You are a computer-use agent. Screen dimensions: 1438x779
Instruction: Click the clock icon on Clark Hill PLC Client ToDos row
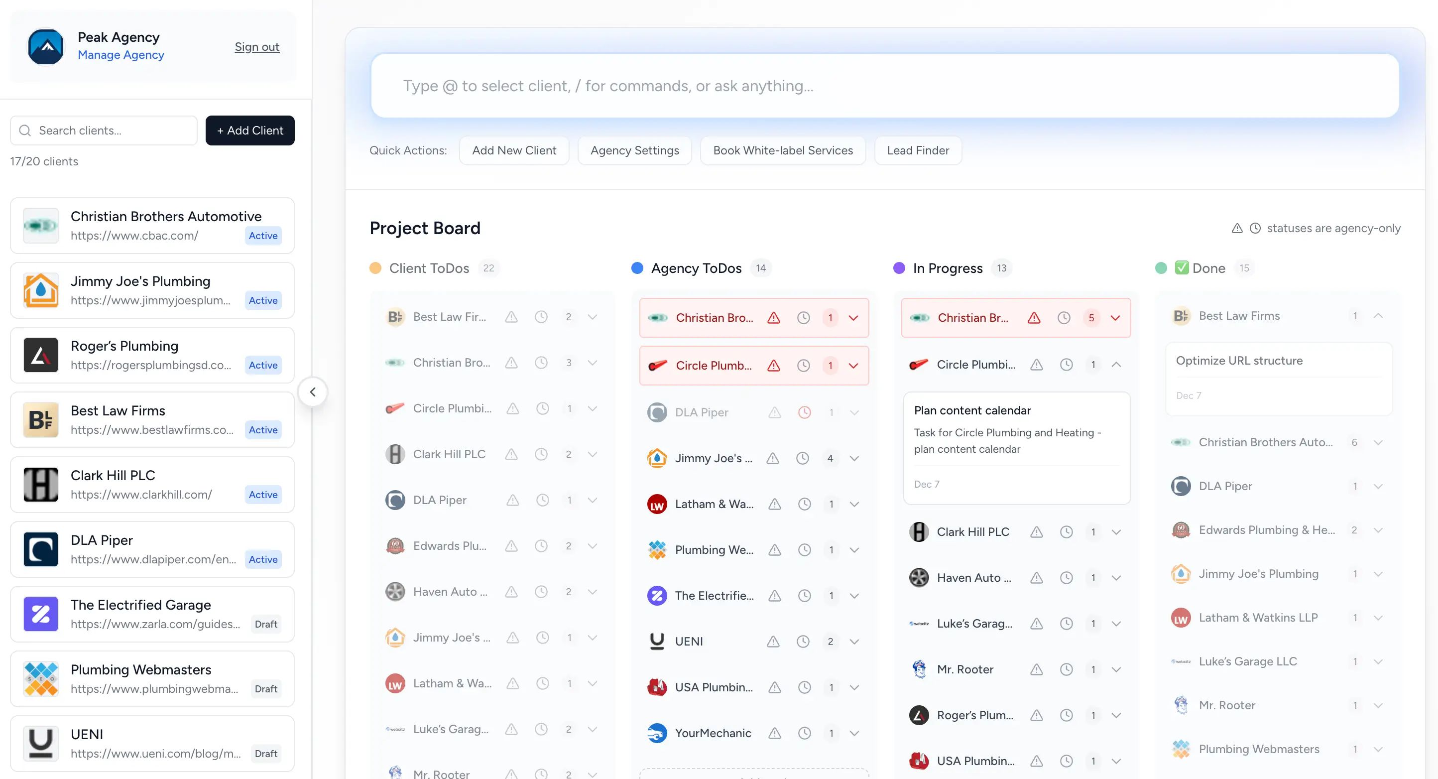tap(541, 455)
